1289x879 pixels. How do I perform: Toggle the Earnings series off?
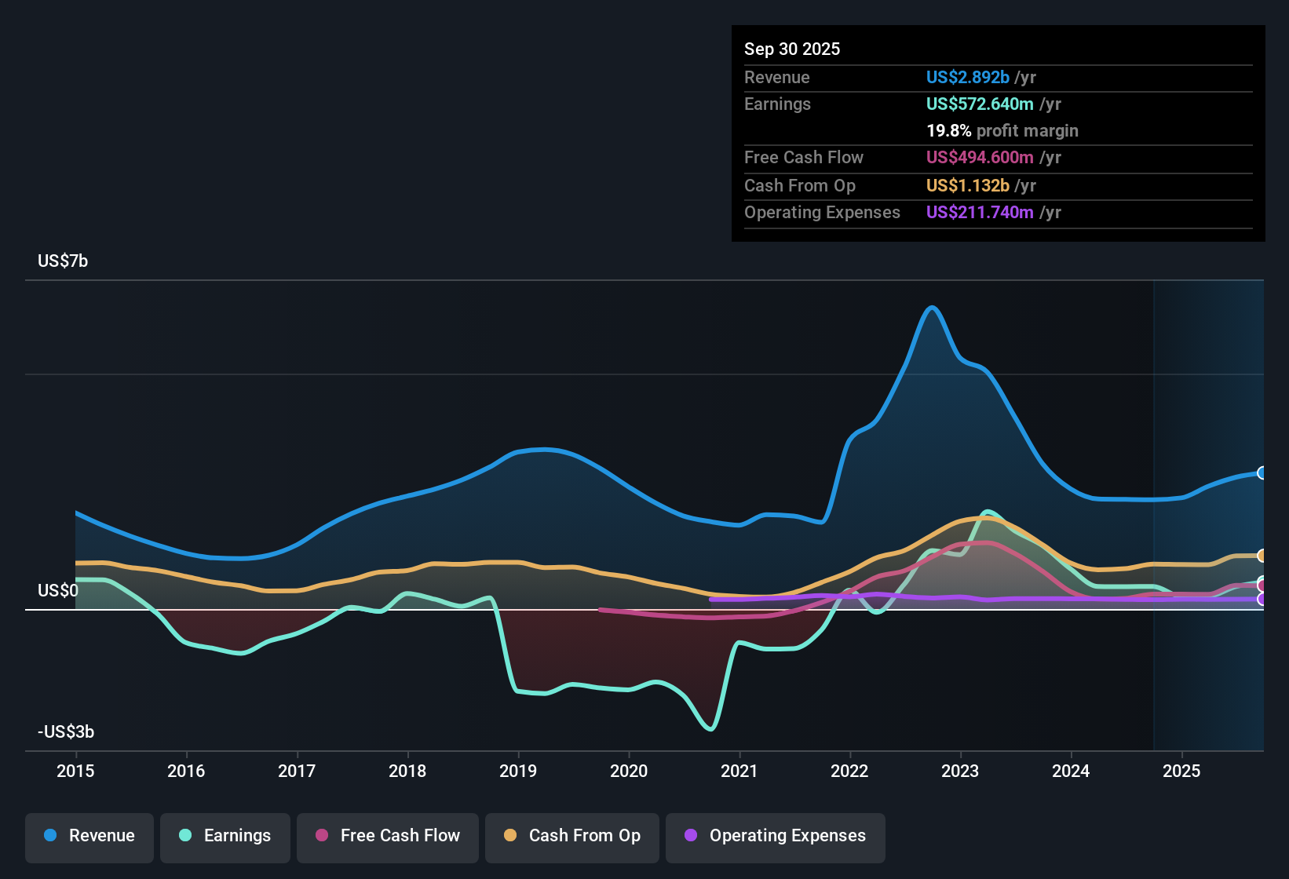point(225,836)
